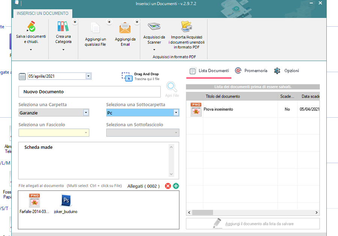The width and height of the screenshot is (338, 236).
Task: Open the Garanzie cartella dropdown
Action: [86, 112]
